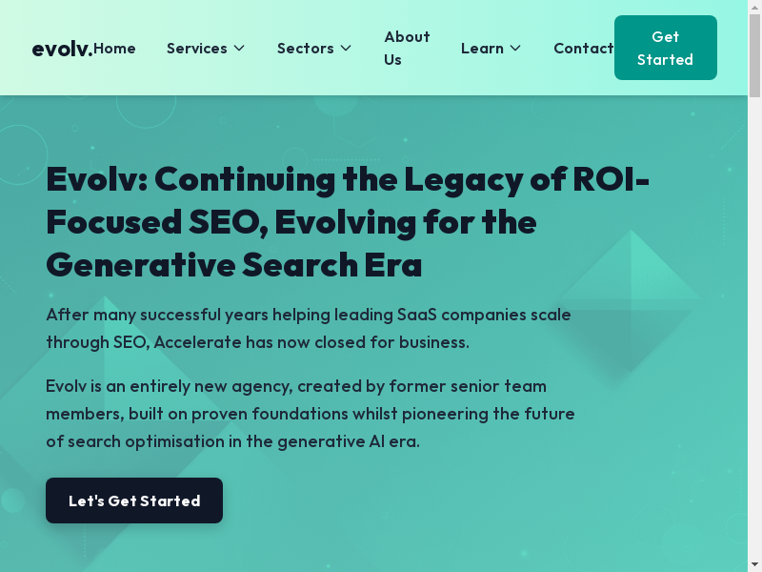Viewport: 762px width, 572px height.
Task: Expand the chevron next to Services
Action: click(239, 49)
